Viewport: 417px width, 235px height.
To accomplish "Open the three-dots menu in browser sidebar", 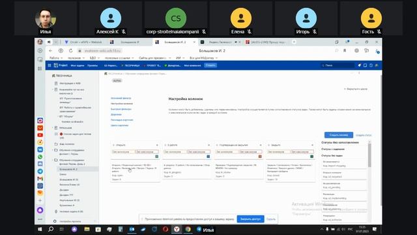I will (40, 219).
